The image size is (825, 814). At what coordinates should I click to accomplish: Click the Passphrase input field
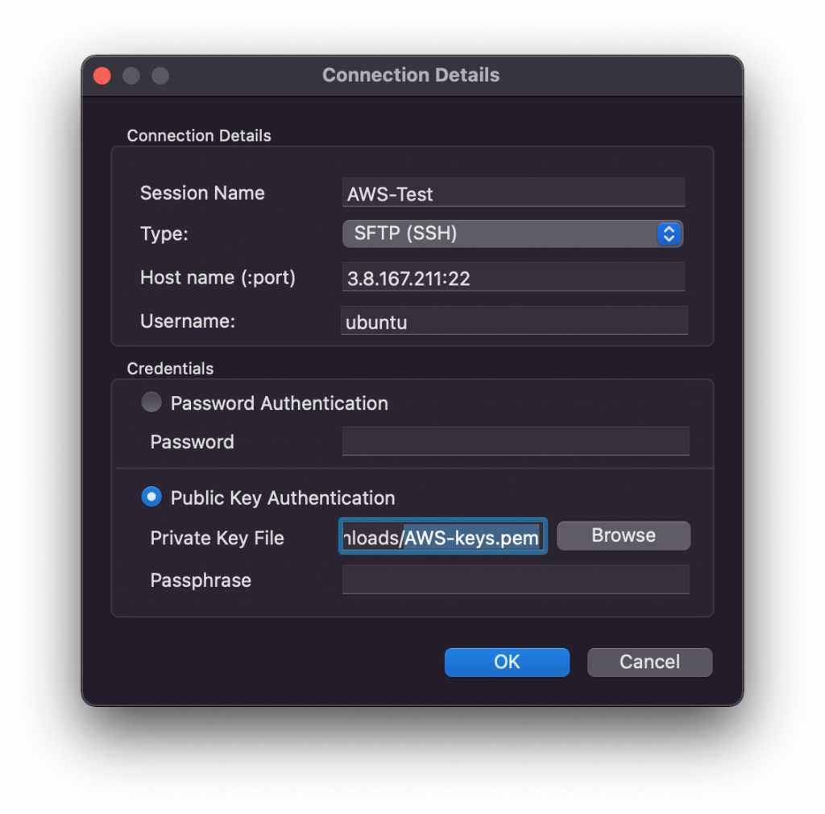516,580
